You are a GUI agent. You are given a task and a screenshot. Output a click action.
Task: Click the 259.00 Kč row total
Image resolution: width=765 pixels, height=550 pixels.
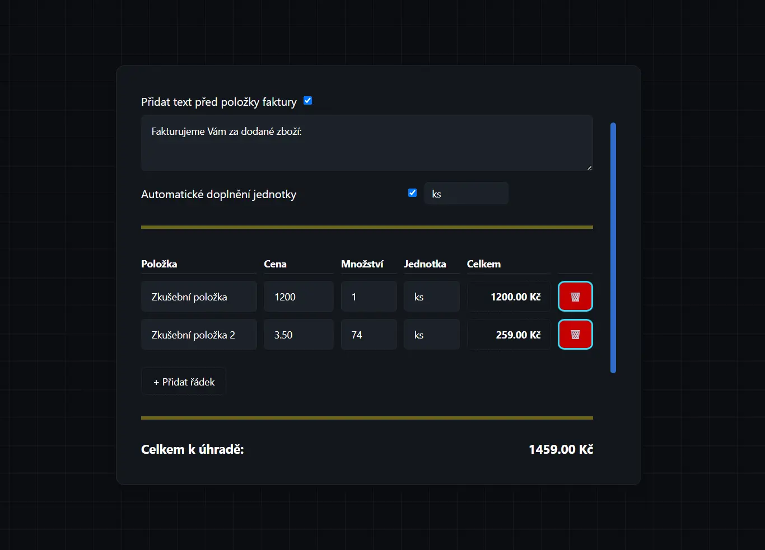(509, 335)
